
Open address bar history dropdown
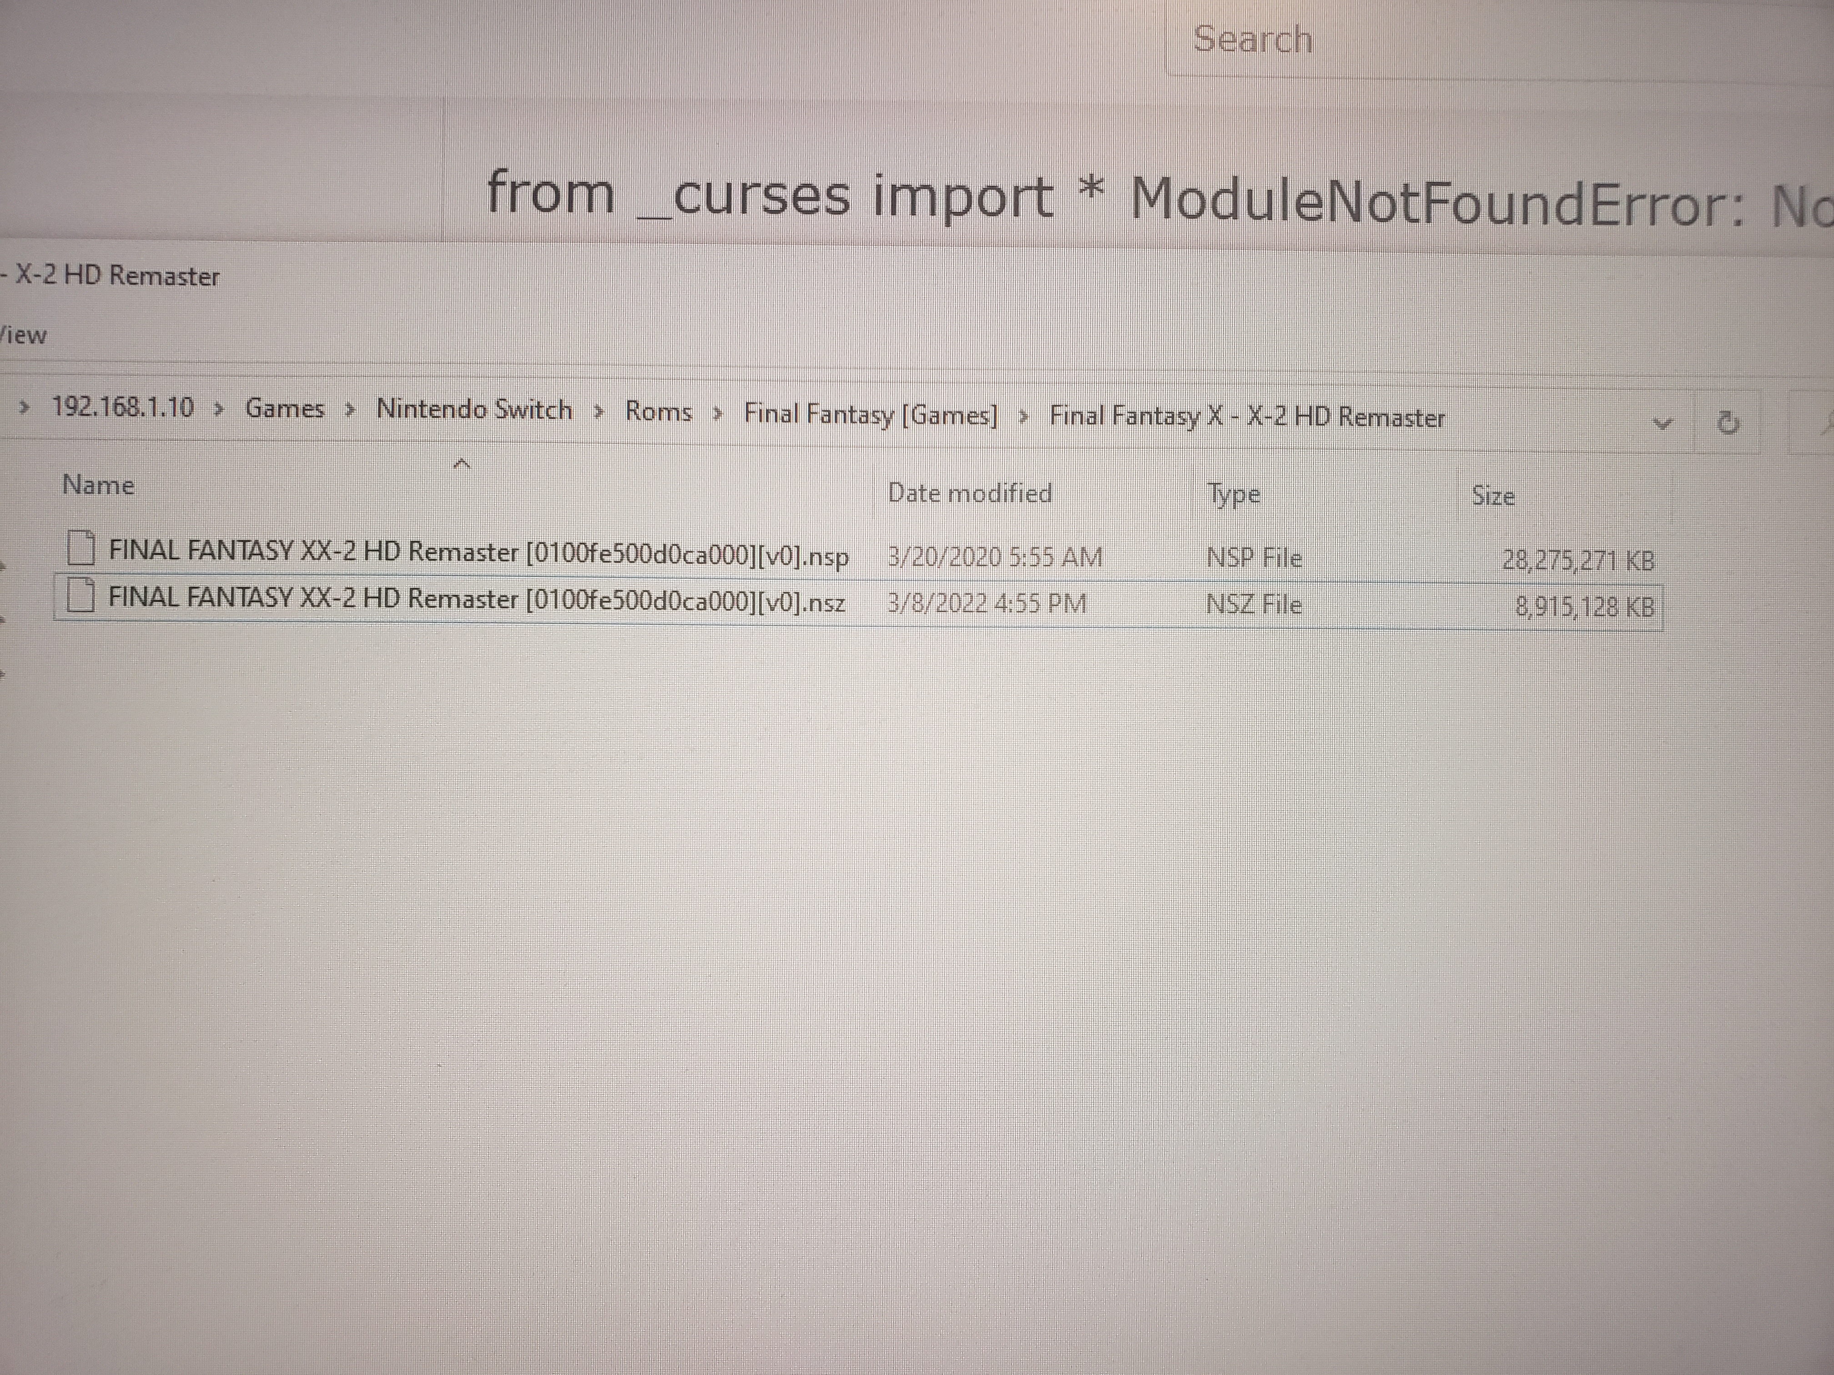click(x=1662, y=423)
